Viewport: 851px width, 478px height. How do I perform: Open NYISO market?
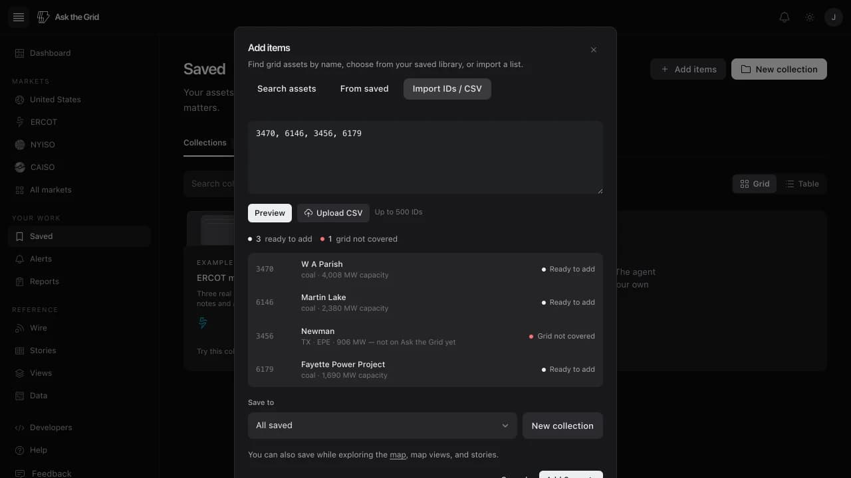point(80,145)
